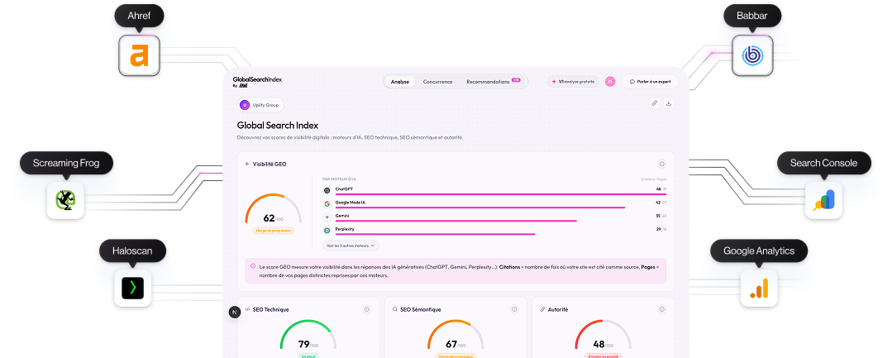Screen dimensions: 892x358
Task: Click the SEO Technique code icon
Action: point(247,309)
